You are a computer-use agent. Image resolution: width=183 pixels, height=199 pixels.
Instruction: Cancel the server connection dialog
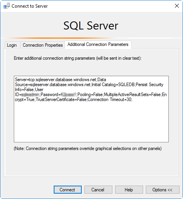pos(98,190)
